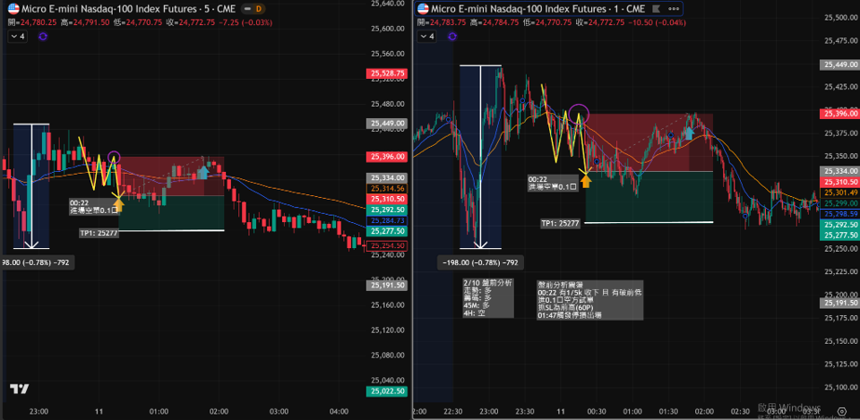The image size is (860, 420).
Task: Select the TP1: 25277 label on left chart
Action: point(98,232)
